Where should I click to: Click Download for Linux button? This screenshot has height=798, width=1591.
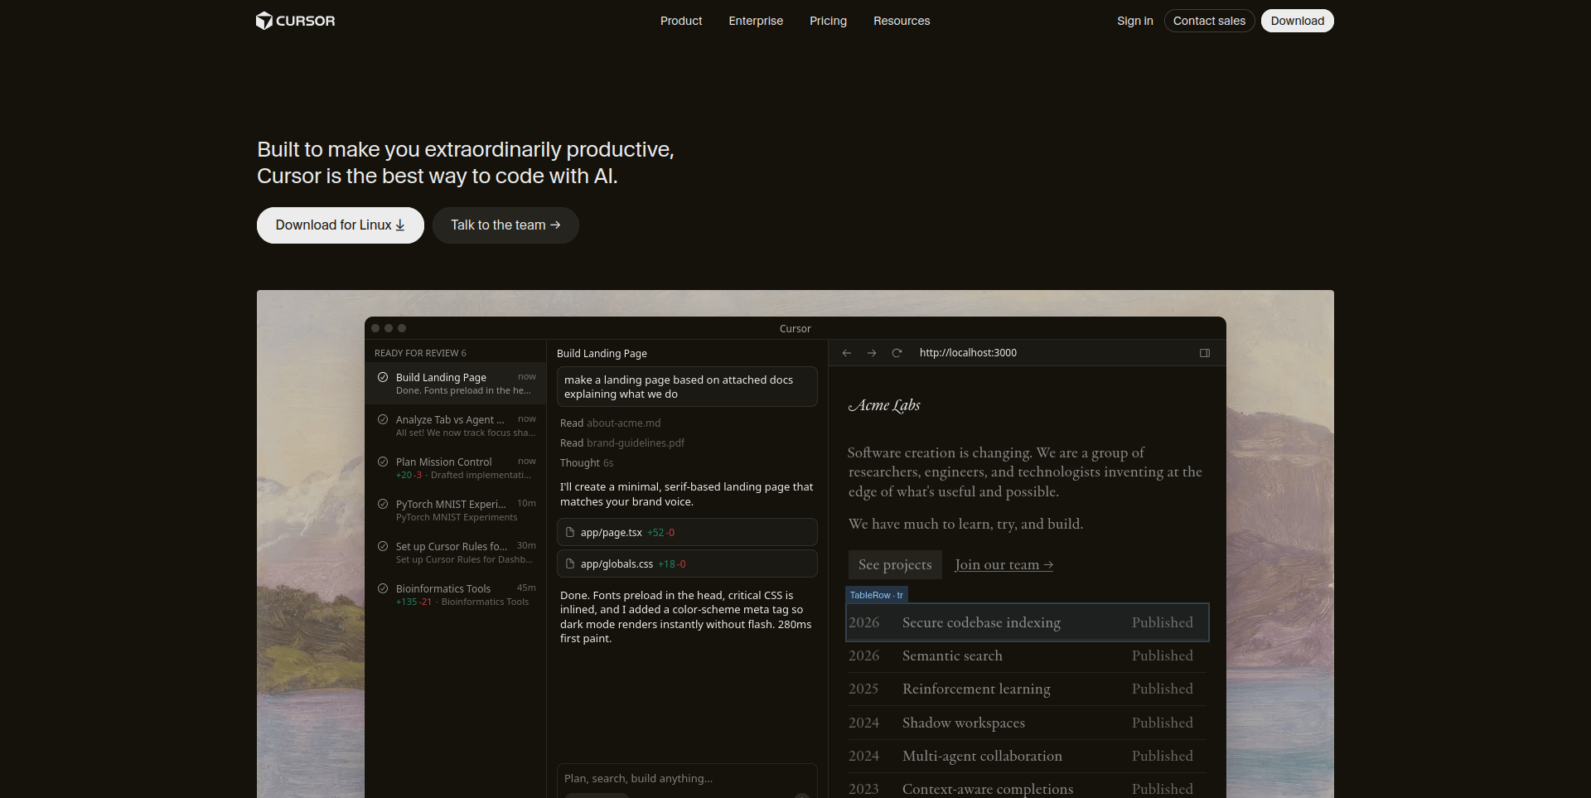point(340,225)
